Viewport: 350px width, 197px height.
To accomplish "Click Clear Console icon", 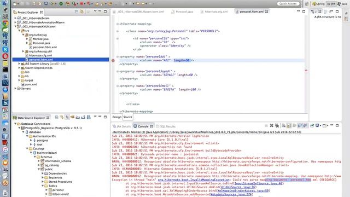I will 283,126.
